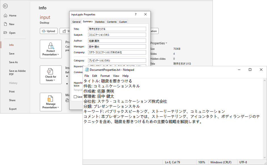Open Export in backstage sidebar
This screenshot has height=165, width=267.
[x=13, y=109]
